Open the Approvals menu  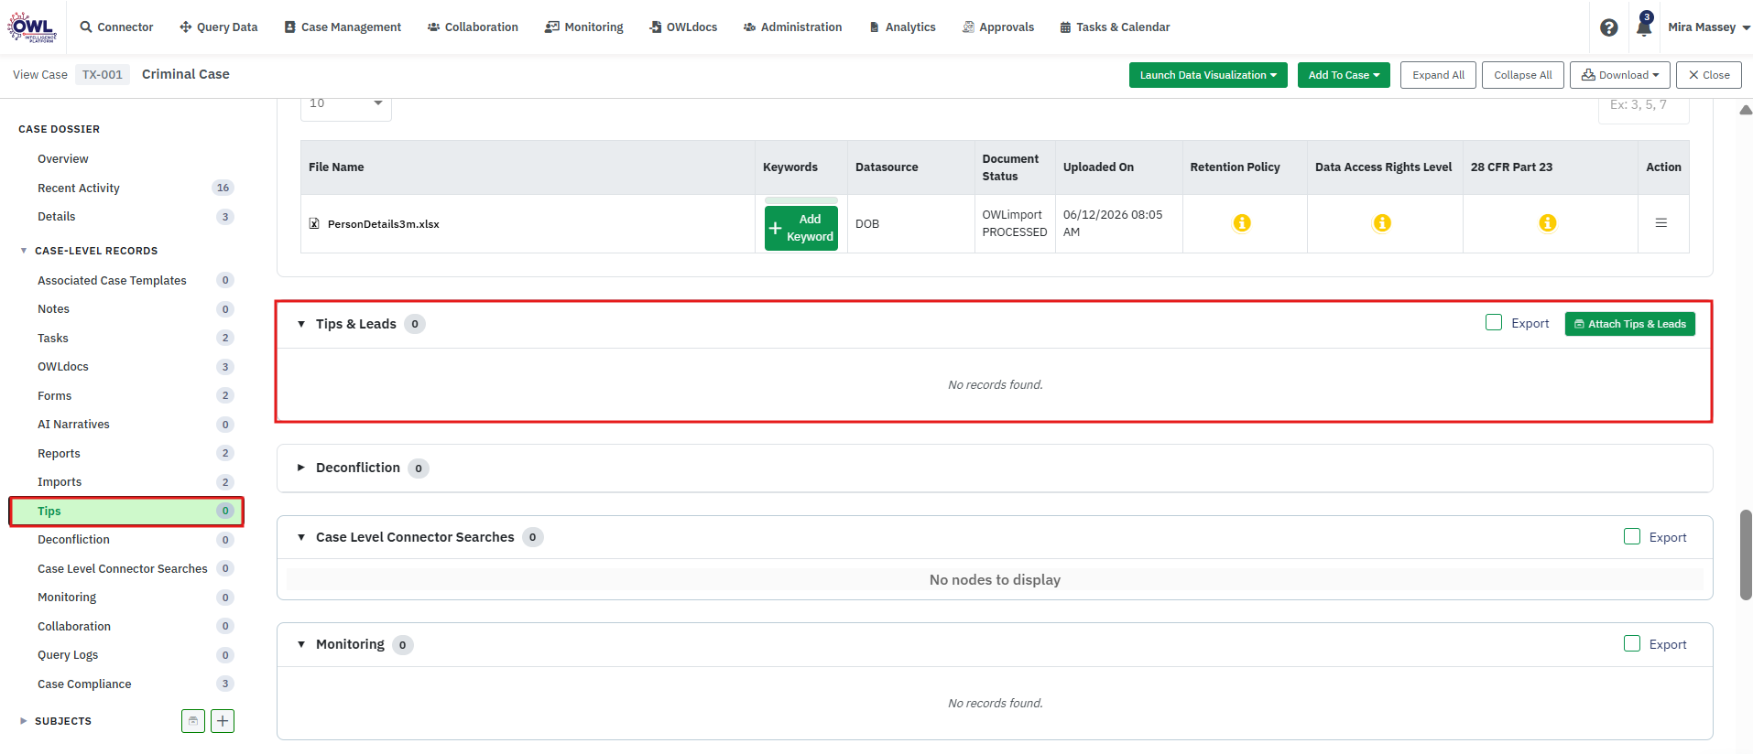[998, 27]
